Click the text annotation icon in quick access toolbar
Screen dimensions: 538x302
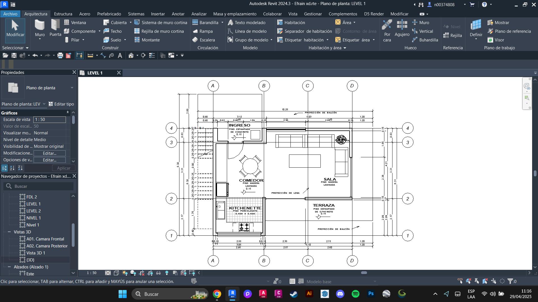(x=120, y=55)
